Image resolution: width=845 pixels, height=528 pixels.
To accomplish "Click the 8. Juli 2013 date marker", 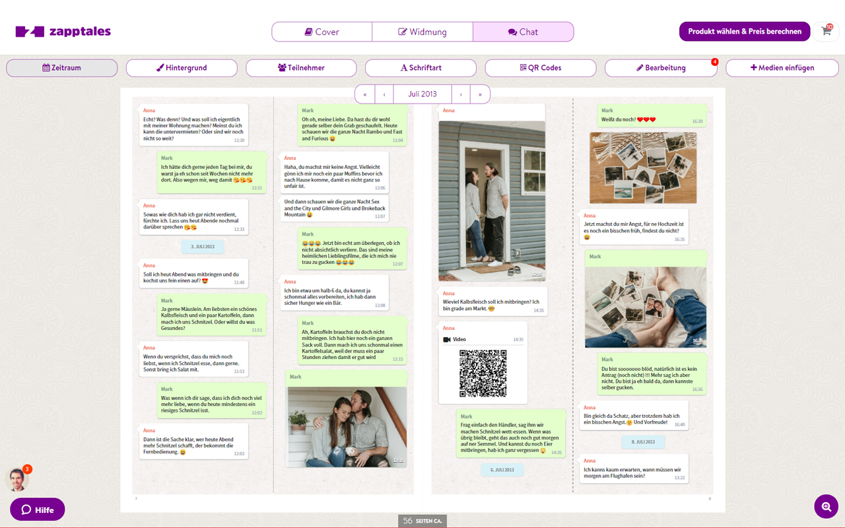I will (643, 442).
